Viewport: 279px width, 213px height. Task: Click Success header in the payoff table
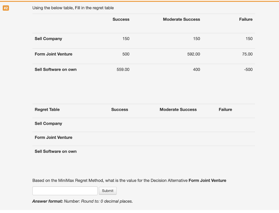click(x=121, y=19)
